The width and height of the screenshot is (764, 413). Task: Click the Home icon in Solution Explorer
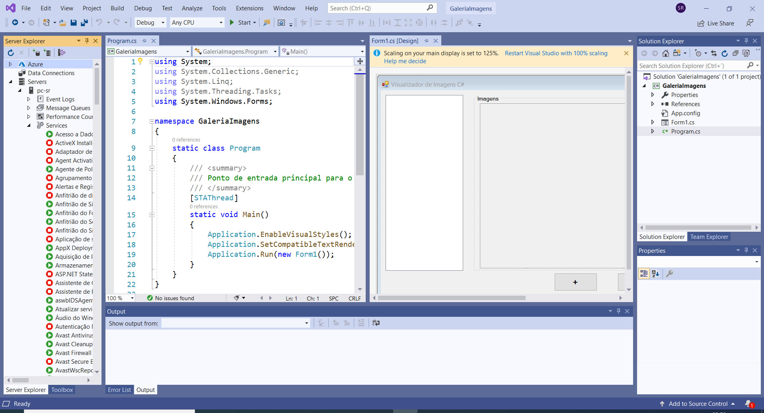665,53
